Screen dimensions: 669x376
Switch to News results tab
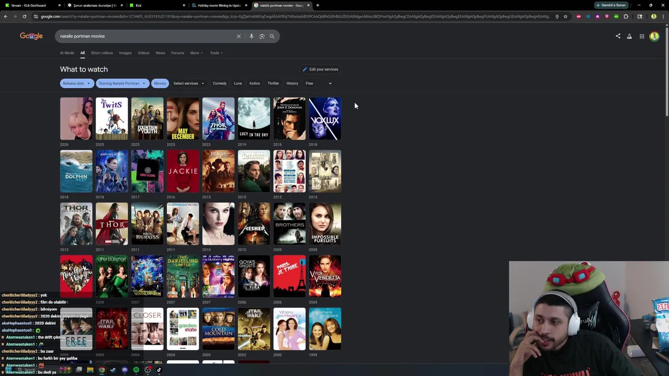click(x=160, y=53)
